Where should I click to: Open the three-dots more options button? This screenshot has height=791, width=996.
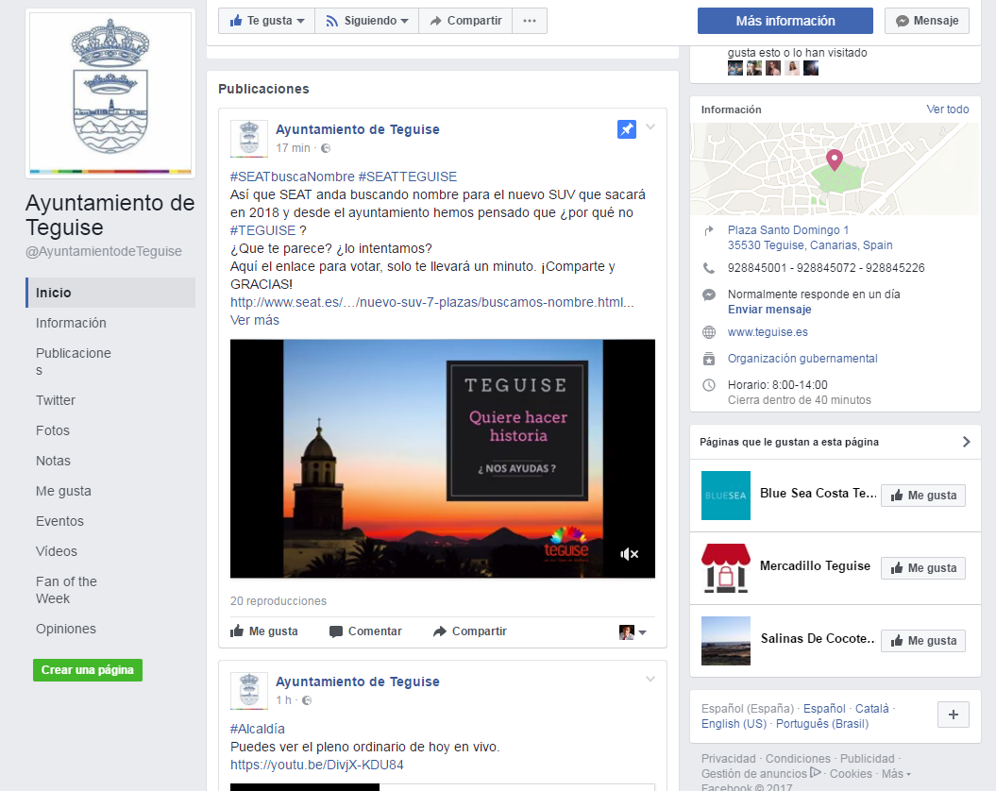pos(529,21)
